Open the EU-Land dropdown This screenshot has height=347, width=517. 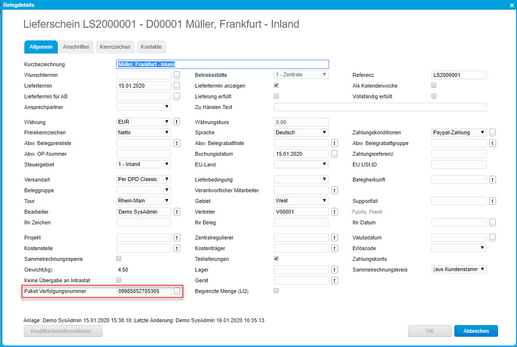coord(301,164)
